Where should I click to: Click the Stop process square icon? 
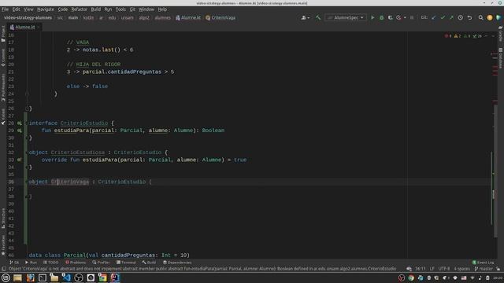[x=412, y=17]
